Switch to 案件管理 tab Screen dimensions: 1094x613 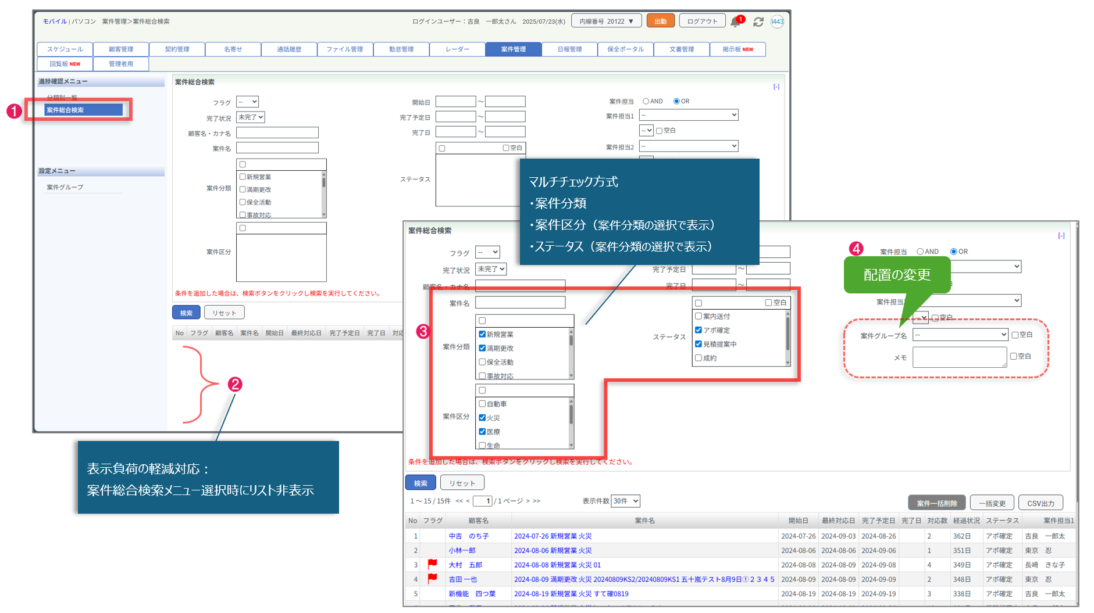tap(514, 49)
